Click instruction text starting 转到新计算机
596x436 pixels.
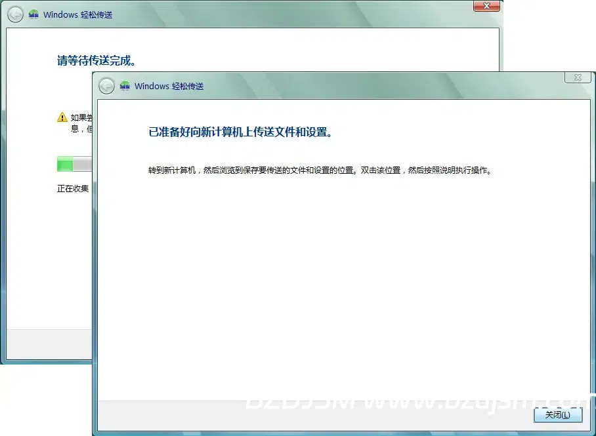tap(320, 170)
